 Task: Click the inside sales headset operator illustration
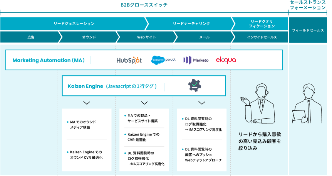(258, 103)
